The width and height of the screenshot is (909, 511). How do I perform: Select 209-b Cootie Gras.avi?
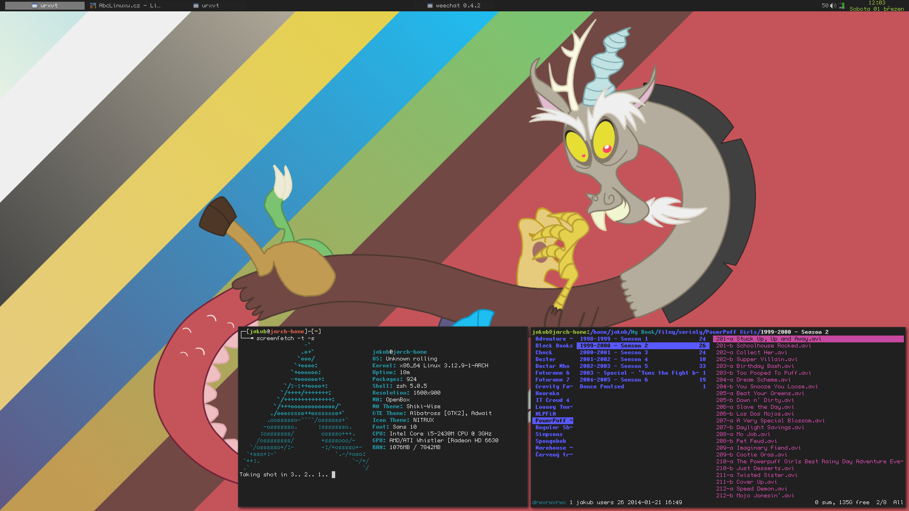pyautogui.click(x=751, y=455)
